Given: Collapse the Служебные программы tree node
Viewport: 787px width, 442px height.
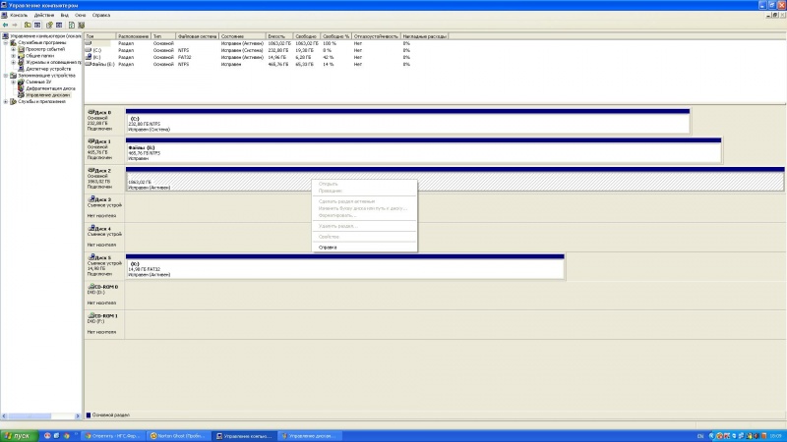Looking at the screenshot, I should [6, 43].
